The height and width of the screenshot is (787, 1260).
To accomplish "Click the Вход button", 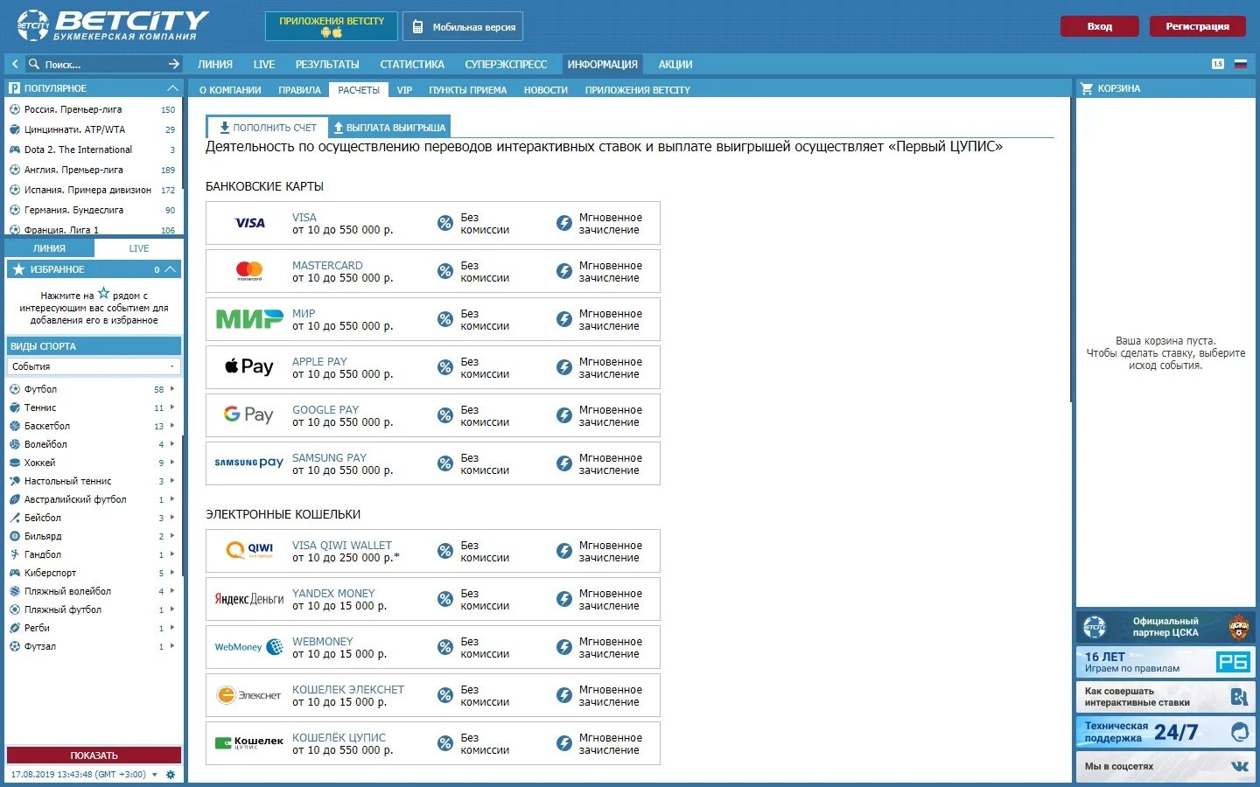I will 1100,26.
